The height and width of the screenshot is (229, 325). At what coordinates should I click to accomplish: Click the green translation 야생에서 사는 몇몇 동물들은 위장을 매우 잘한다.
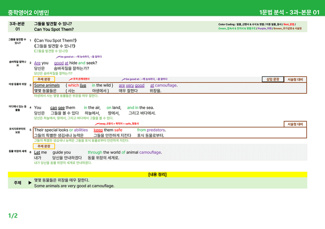(66, 96)
